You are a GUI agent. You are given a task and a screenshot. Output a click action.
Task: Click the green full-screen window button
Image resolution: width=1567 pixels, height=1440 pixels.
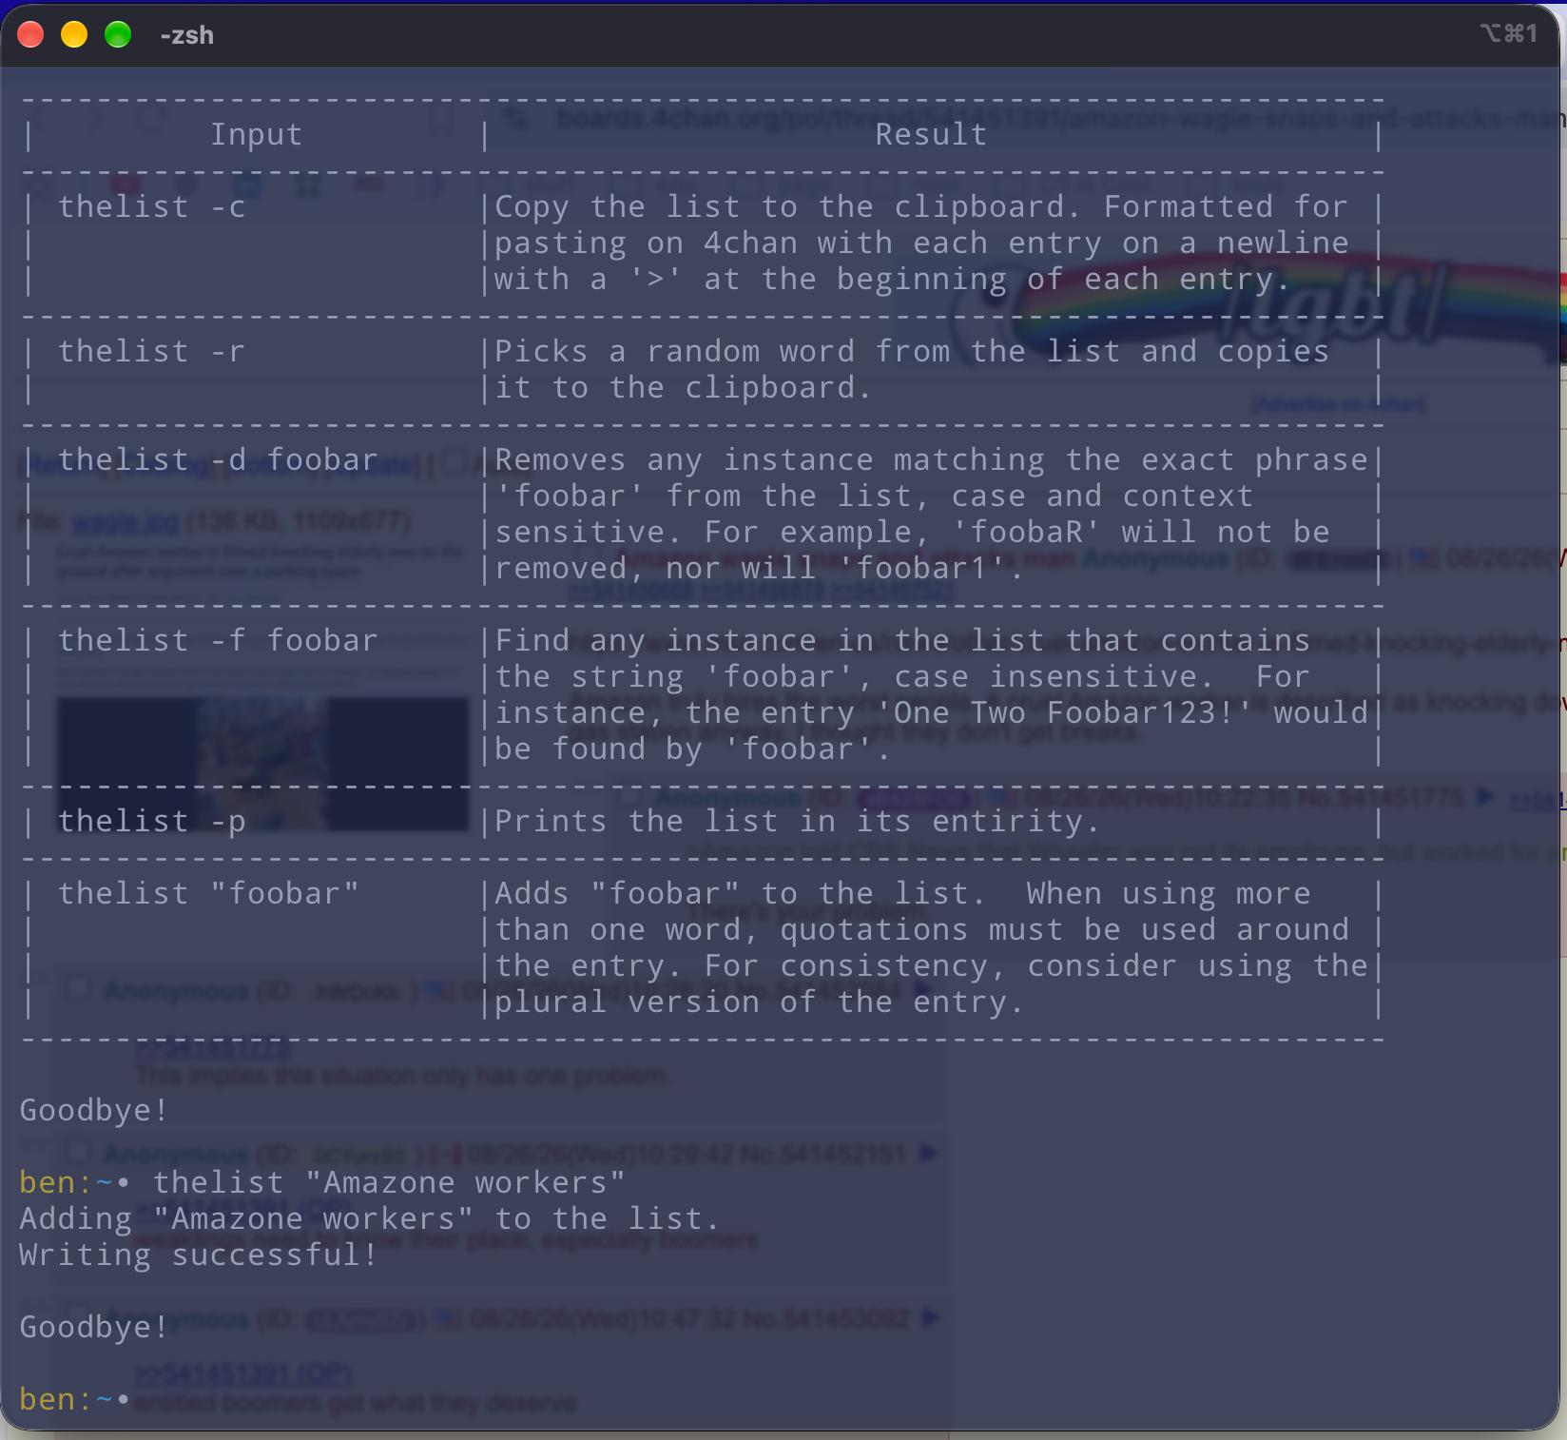point(118,35)
